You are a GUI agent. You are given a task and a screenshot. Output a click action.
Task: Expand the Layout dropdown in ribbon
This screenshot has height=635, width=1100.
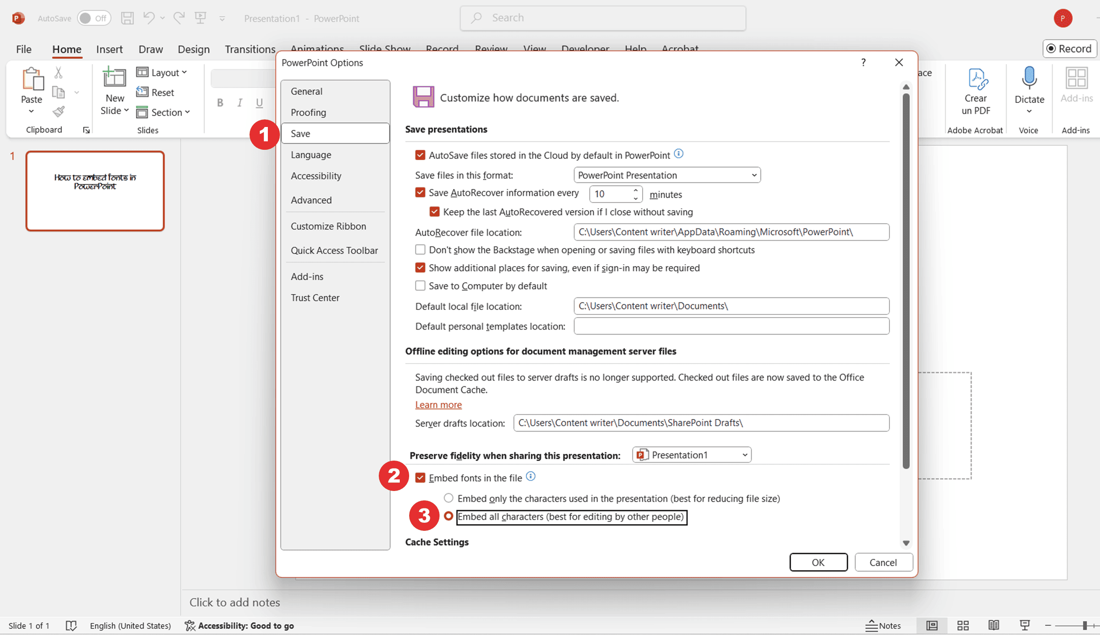pyautogui.click(x=162, y=72)
